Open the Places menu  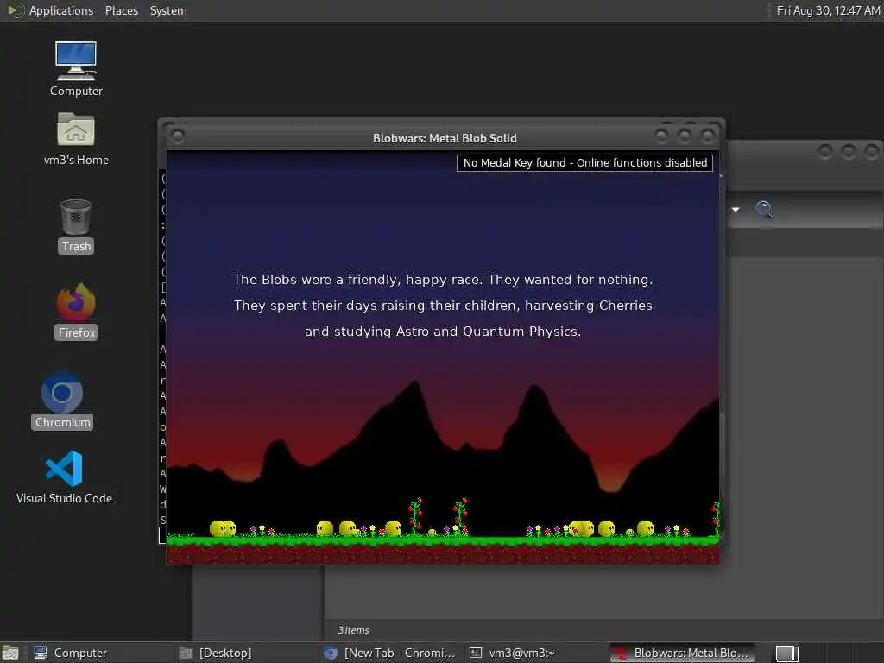click(x=121, y=10)
